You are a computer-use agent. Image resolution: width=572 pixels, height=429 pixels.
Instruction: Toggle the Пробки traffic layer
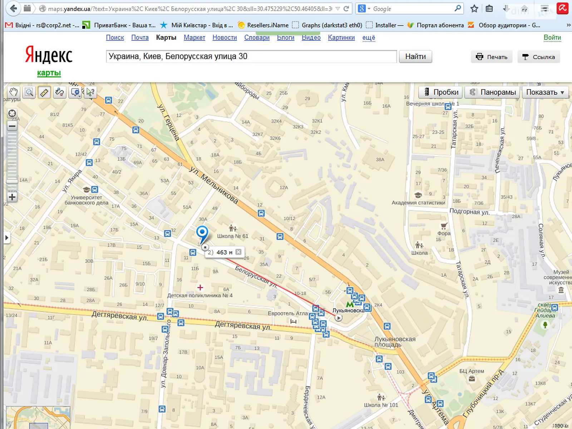pyautogui.click(x=440, y=92)
